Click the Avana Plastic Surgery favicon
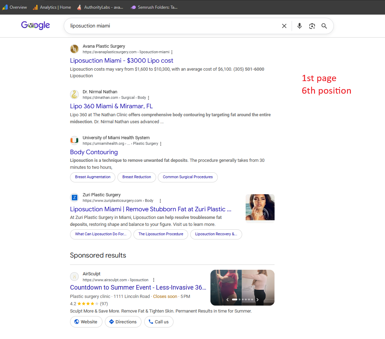 pos(75,49)
